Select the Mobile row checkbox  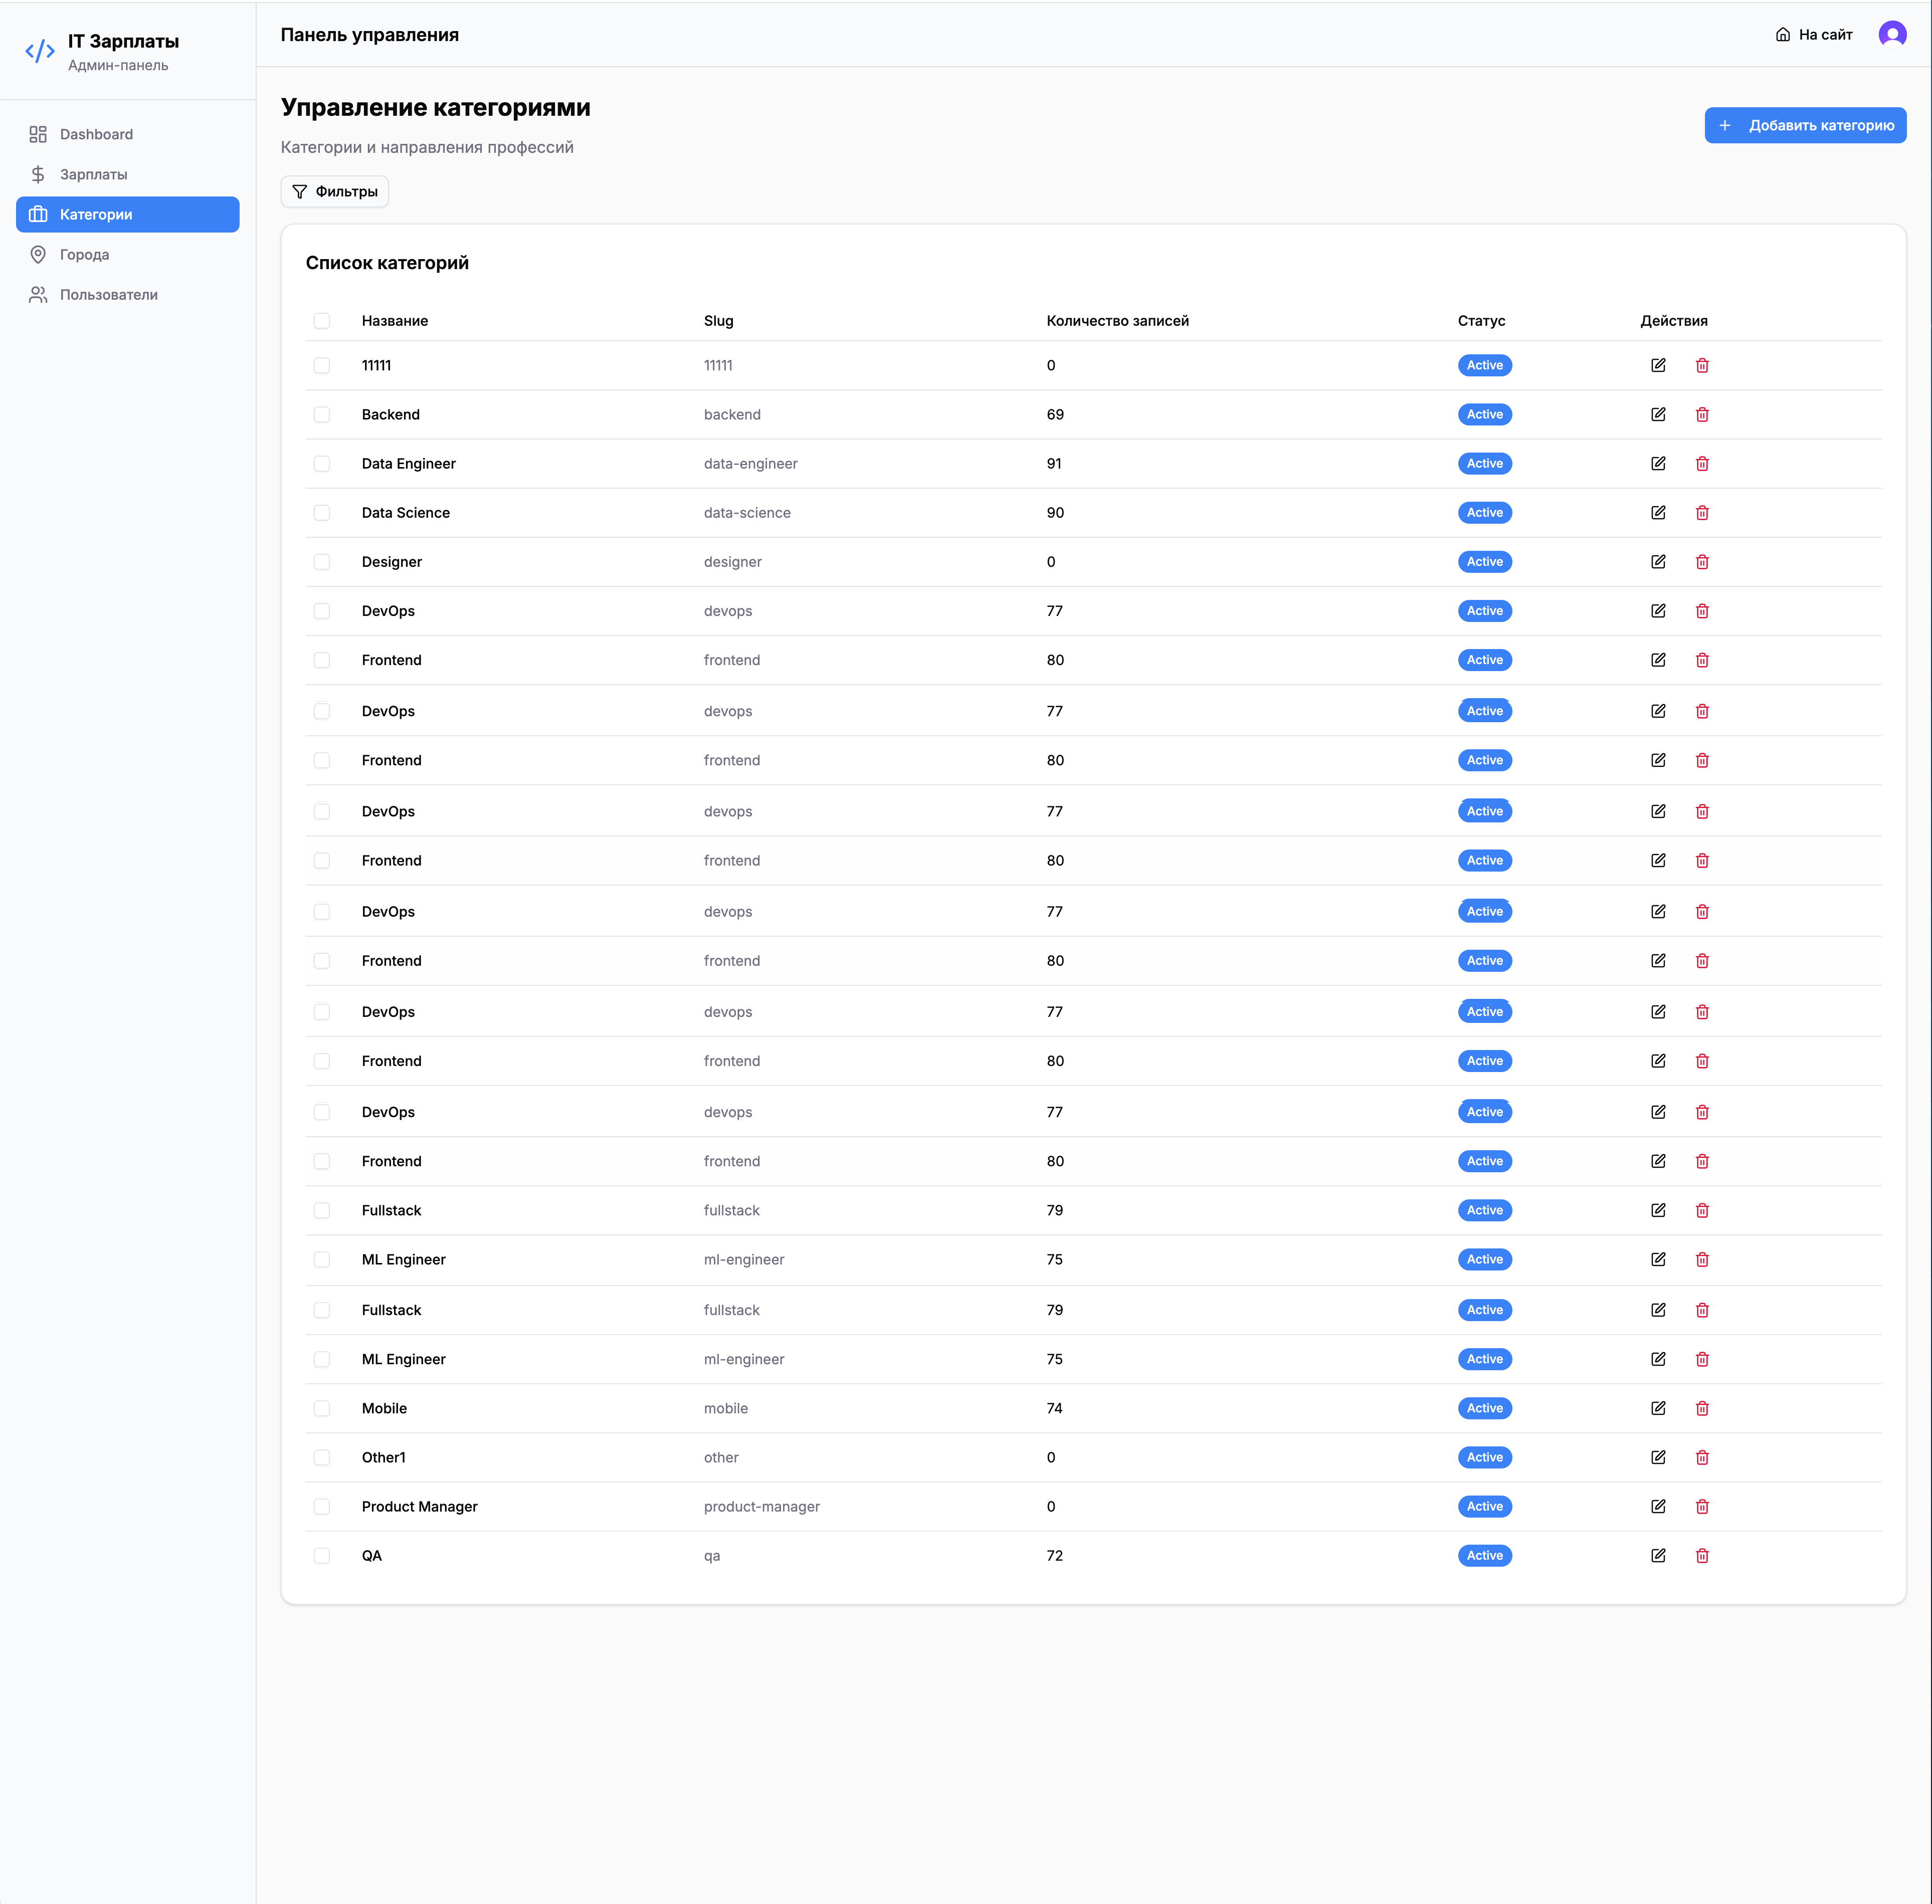click(x=321, y=1408)
